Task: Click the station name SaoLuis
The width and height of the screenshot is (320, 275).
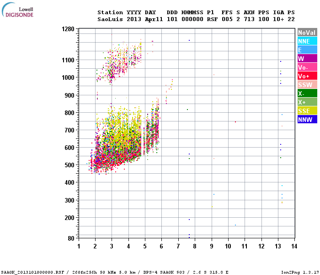Action: [x=110, y=19]
